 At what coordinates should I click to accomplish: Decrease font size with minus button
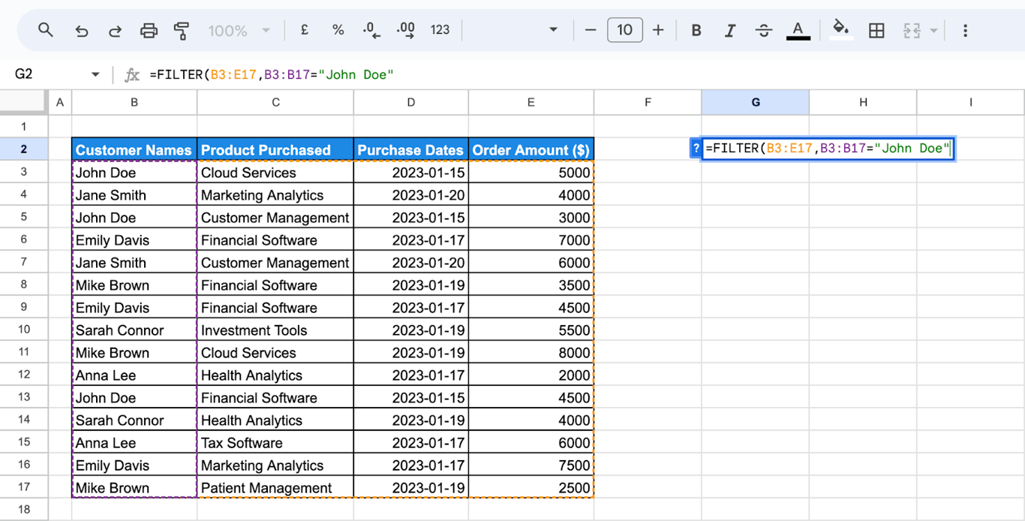pos(591,30)
